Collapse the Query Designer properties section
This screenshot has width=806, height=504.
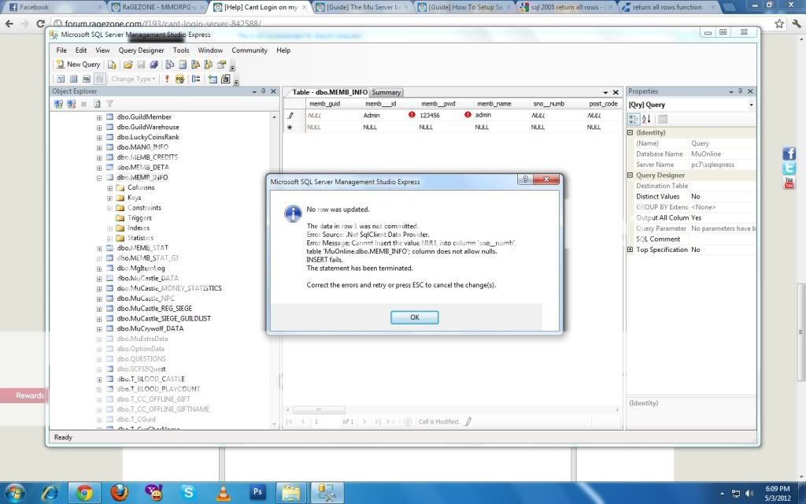[x=630, y=176]
